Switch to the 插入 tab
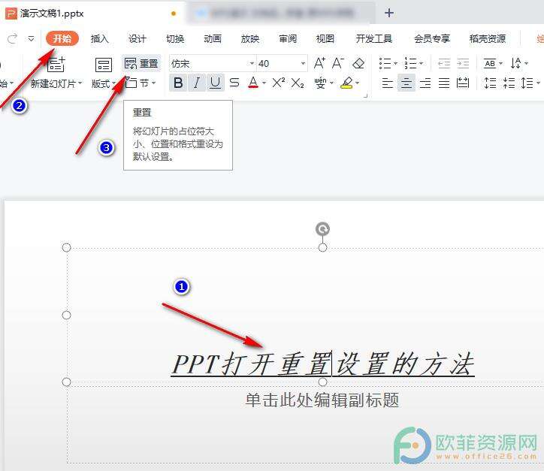This screenshot has height=471, width=544. [x=100, y=39]
